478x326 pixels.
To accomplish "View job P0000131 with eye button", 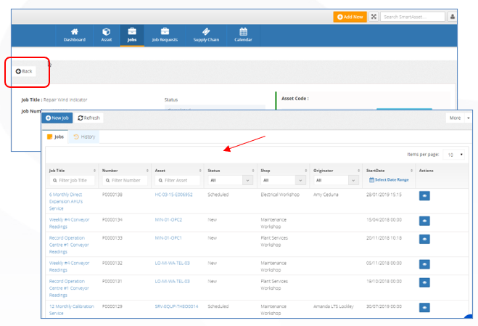I will pos(424,282).
